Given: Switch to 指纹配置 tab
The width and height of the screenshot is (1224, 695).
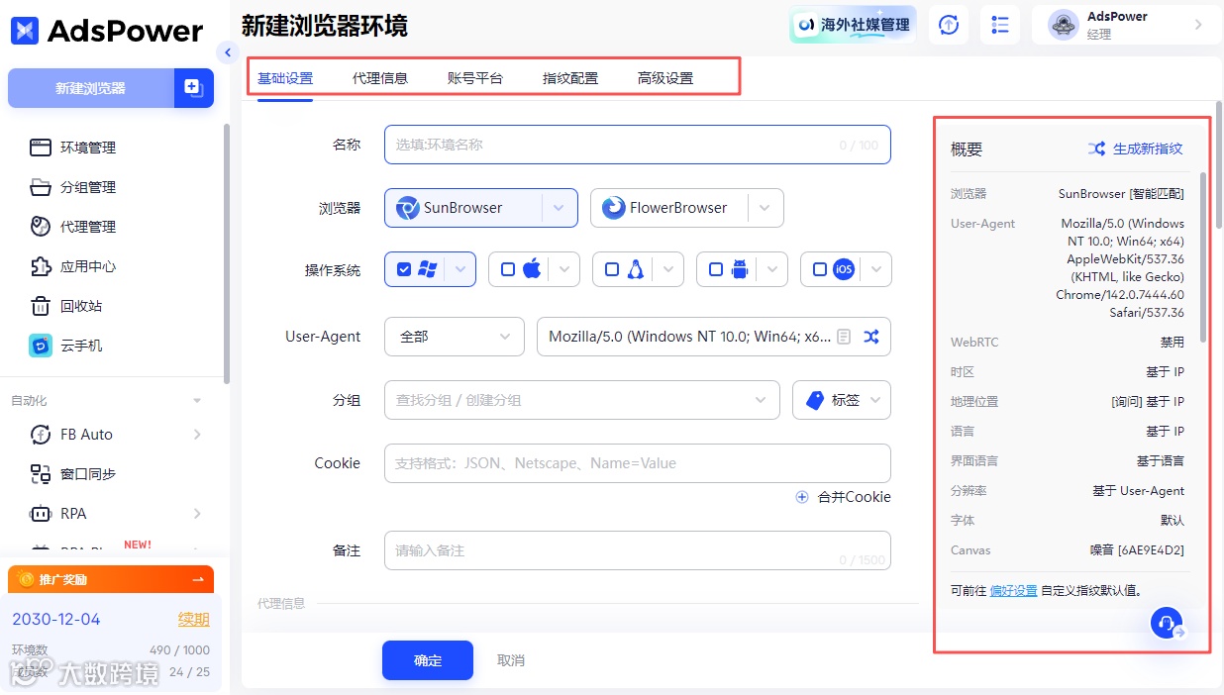Looking at the screenshot, I should pos(570,78).
